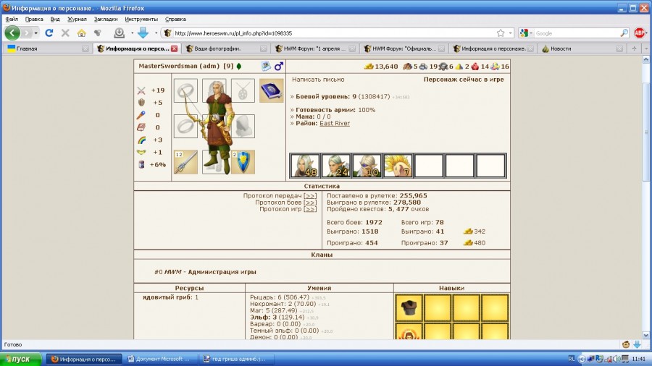Switch to the Ваши фотографии tab

[226, 48]
